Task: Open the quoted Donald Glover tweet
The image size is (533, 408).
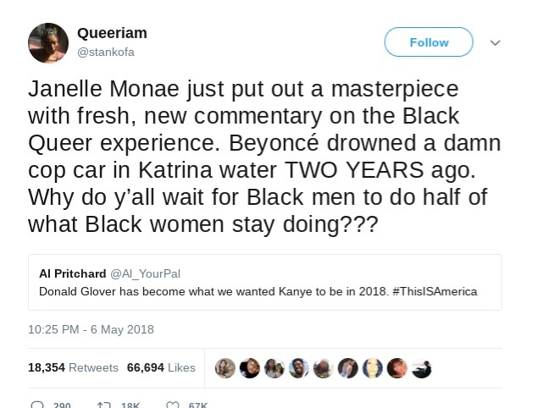Action: click(264, 283)
